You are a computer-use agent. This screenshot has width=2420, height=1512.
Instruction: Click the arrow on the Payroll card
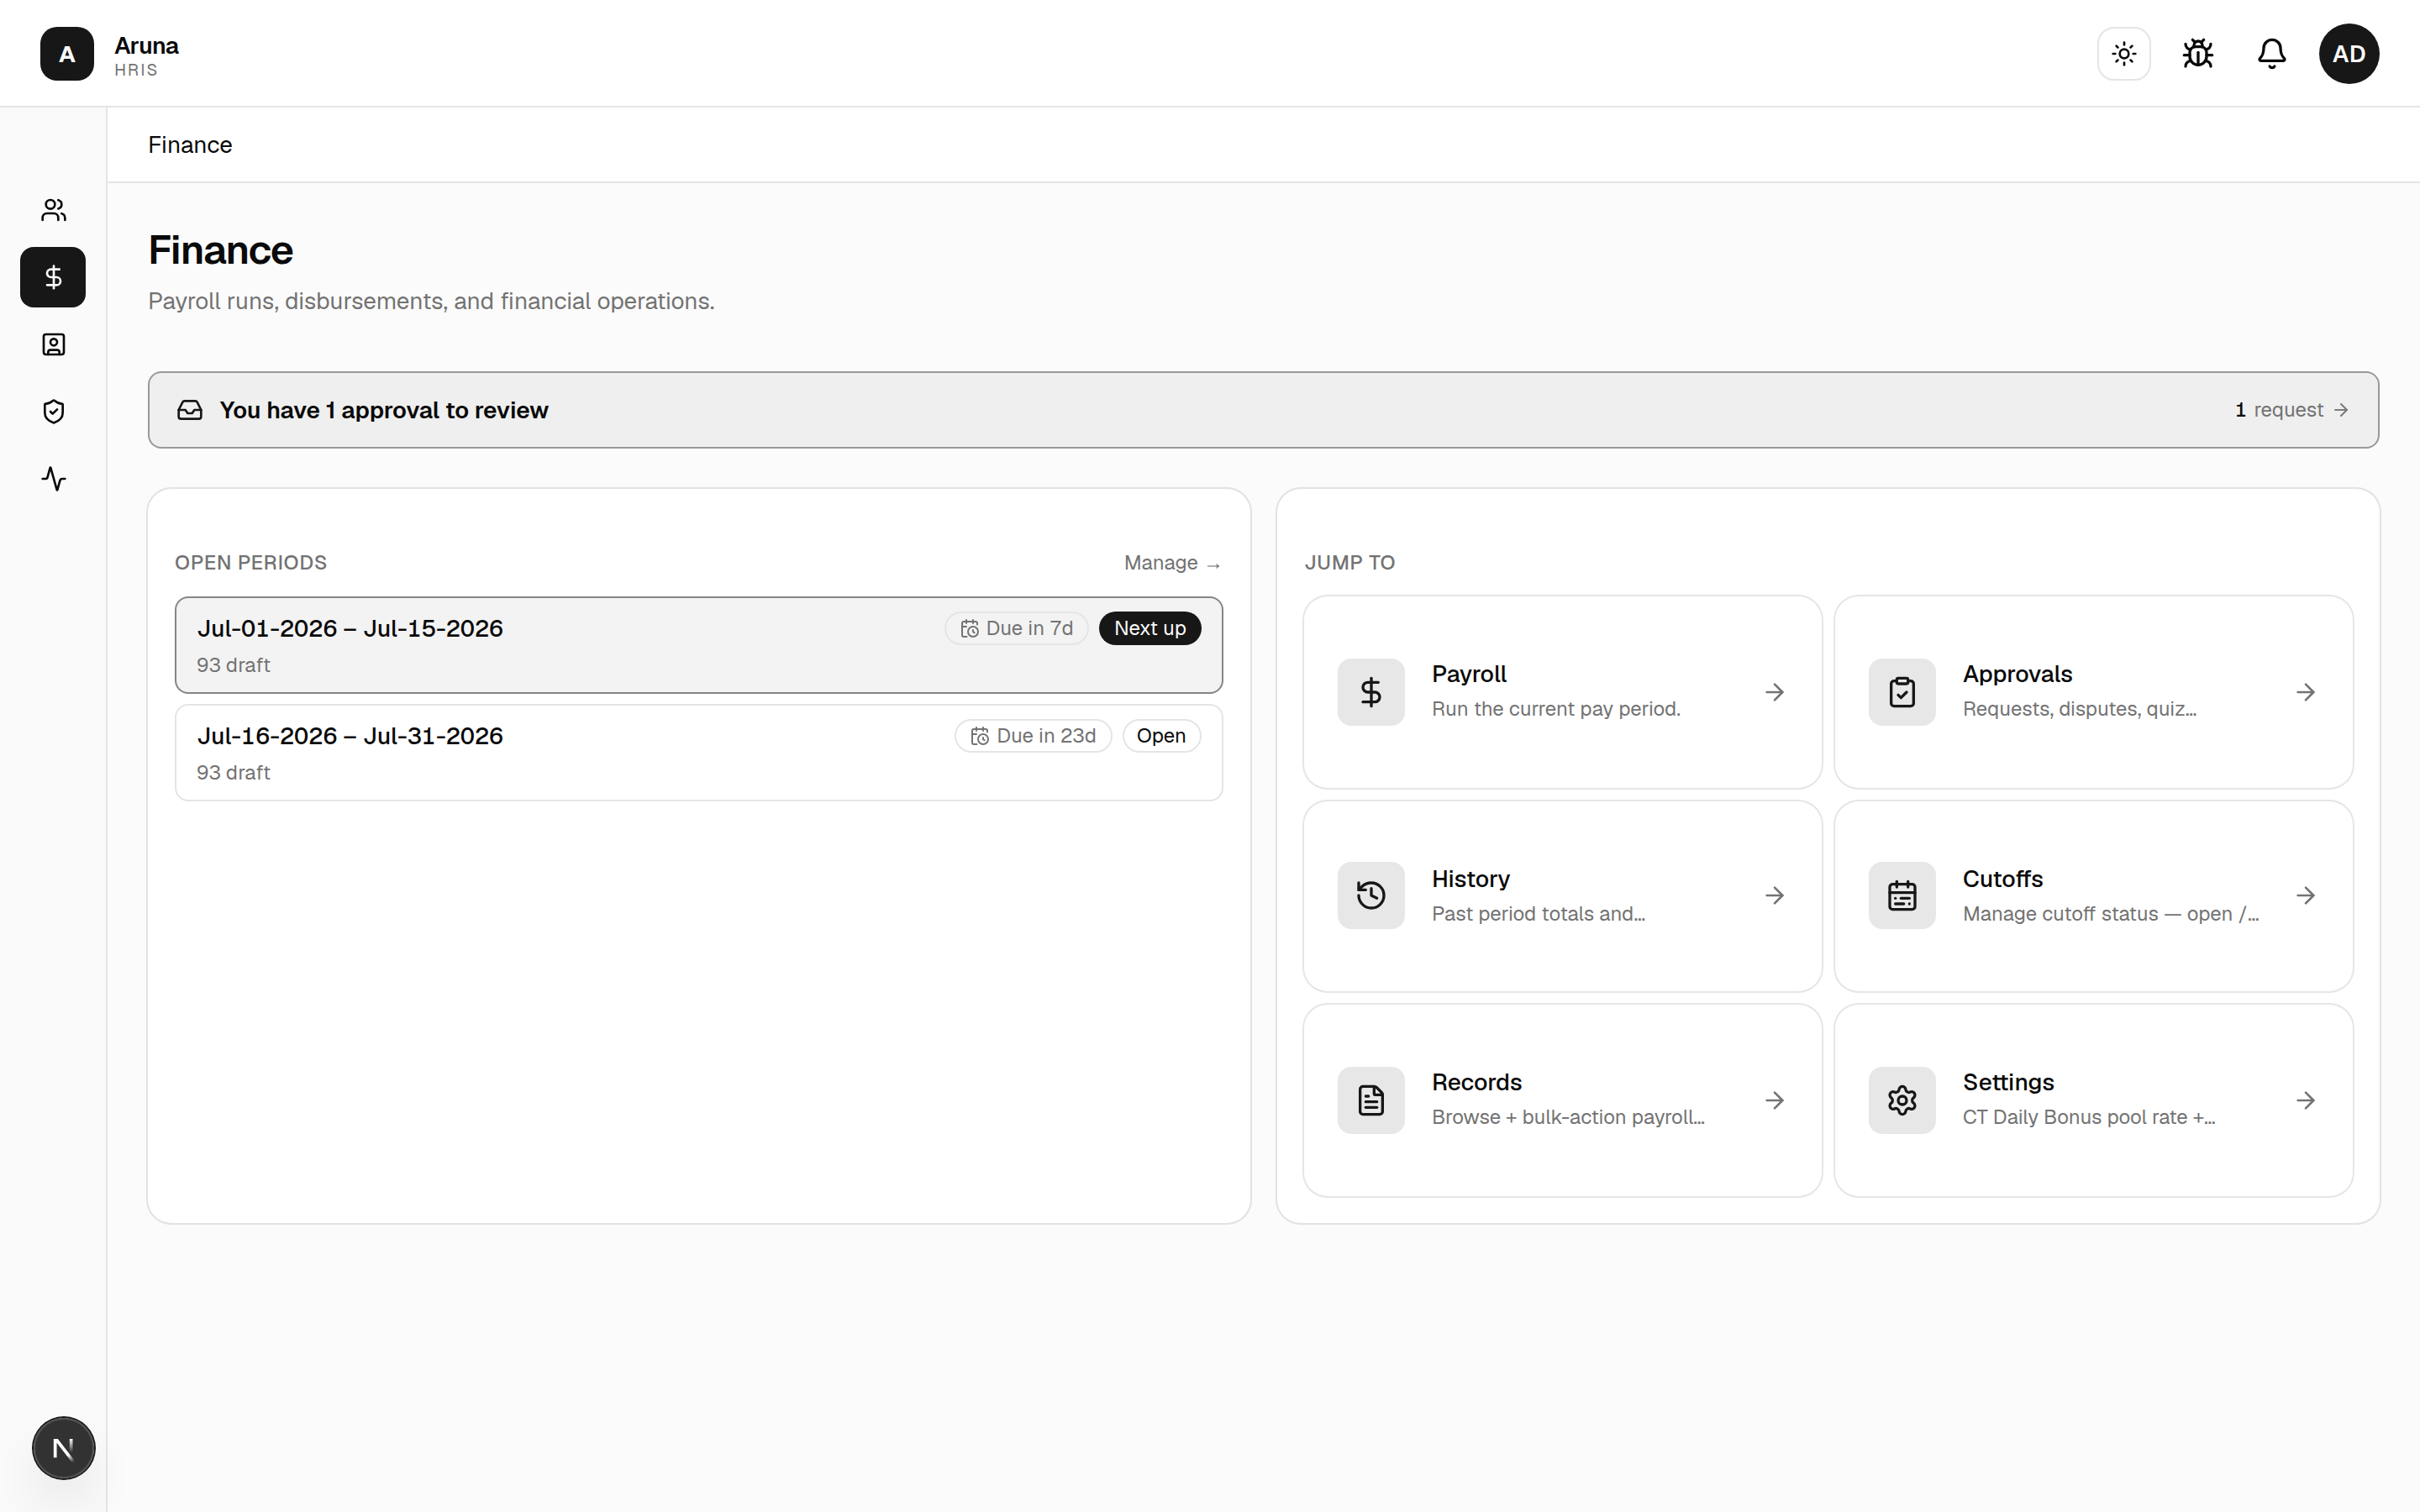[1775, 692]
